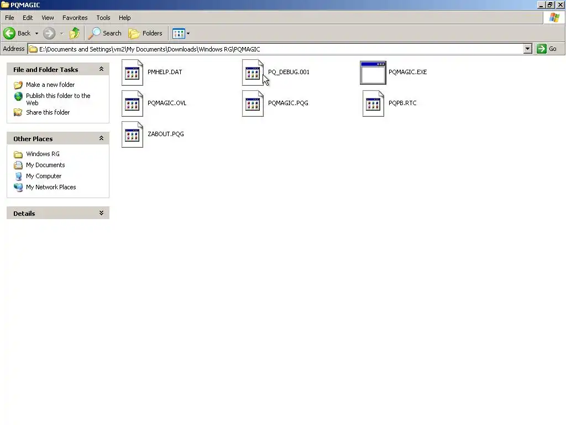Select the PQMAGIC.EXE application icon
The image size is (566, 425).
pos(373,72)
